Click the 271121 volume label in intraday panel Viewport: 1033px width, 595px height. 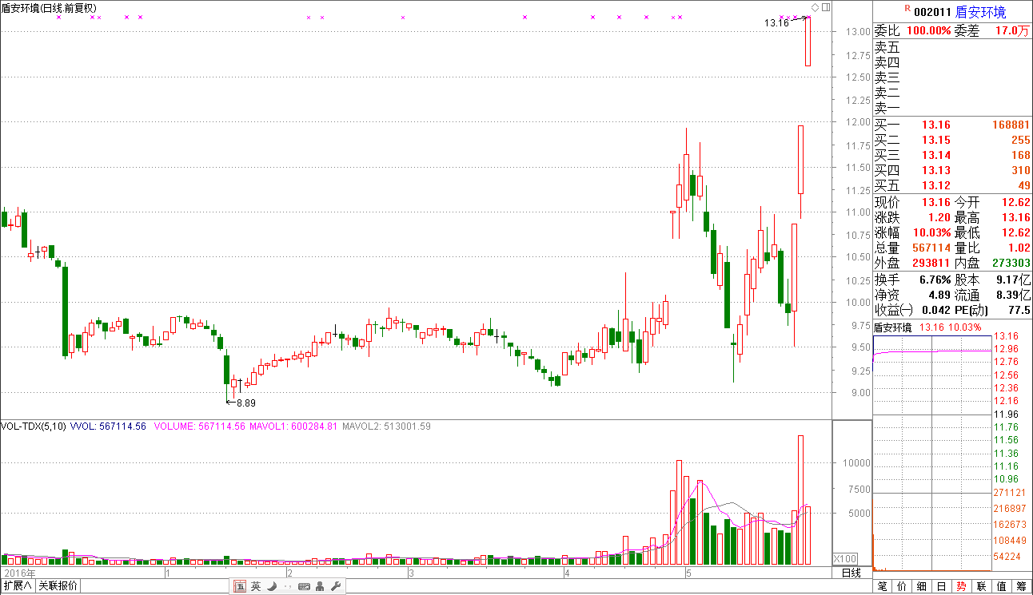1009,492
